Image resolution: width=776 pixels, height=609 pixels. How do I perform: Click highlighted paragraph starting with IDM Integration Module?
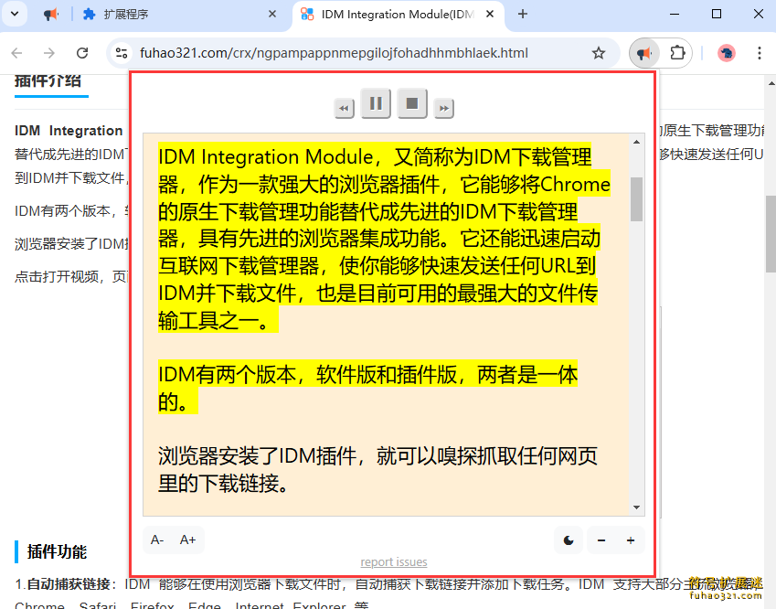(x=384, y=239)
